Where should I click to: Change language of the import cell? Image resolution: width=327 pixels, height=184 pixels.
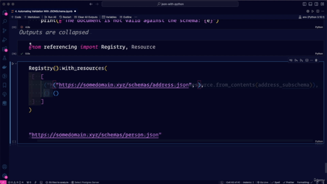click(x=319, y=54)
